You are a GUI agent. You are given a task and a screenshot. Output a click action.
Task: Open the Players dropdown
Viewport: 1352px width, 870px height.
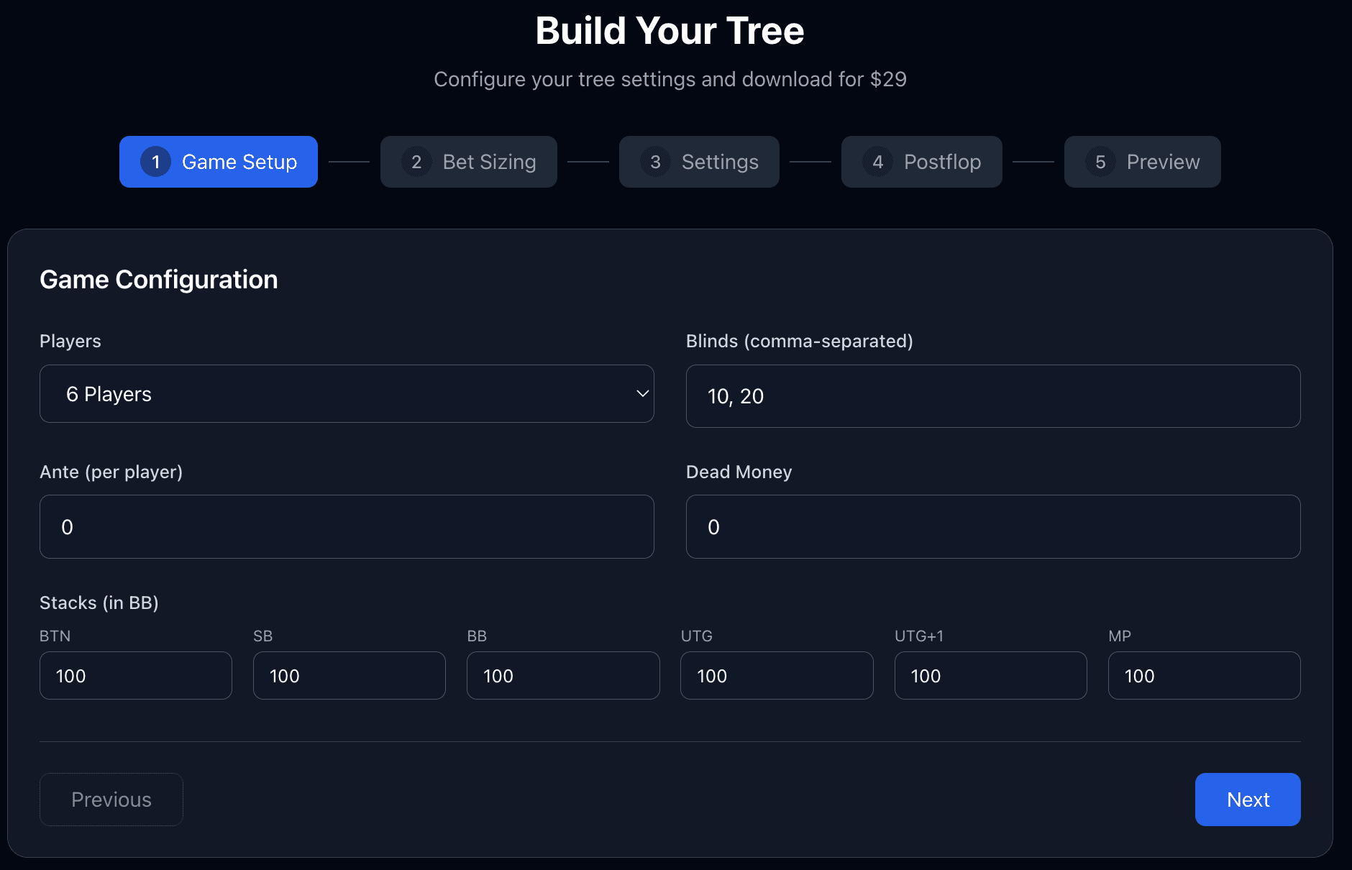pyautogui.click(x=347, y=394)
